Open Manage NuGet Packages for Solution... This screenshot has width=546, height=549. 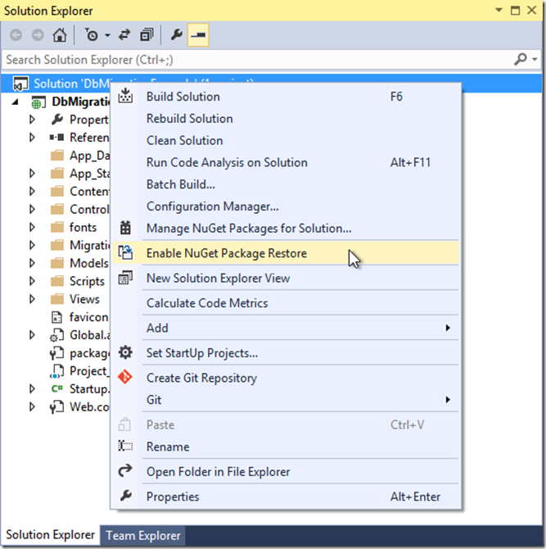click(x=285, y=229)
